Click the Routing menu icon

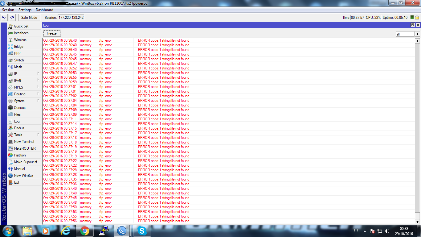pyautogui.click(x=10, y=94)
